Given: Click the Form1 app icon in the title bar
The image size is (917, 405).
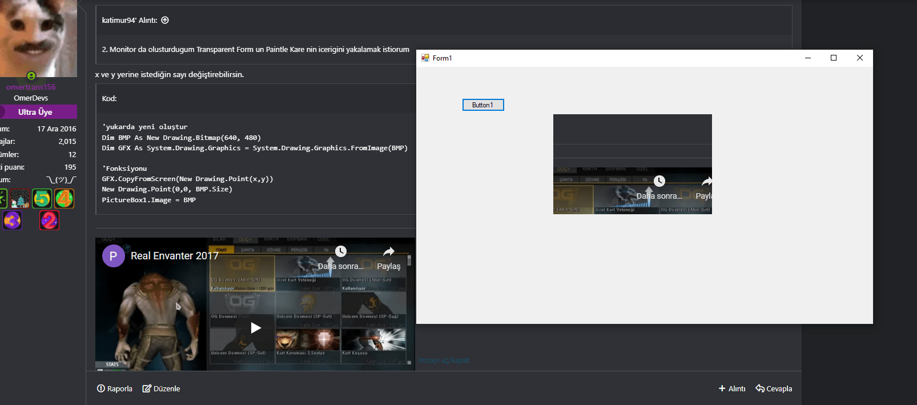Looking at the screenshot, I should (x=425, y=58).
